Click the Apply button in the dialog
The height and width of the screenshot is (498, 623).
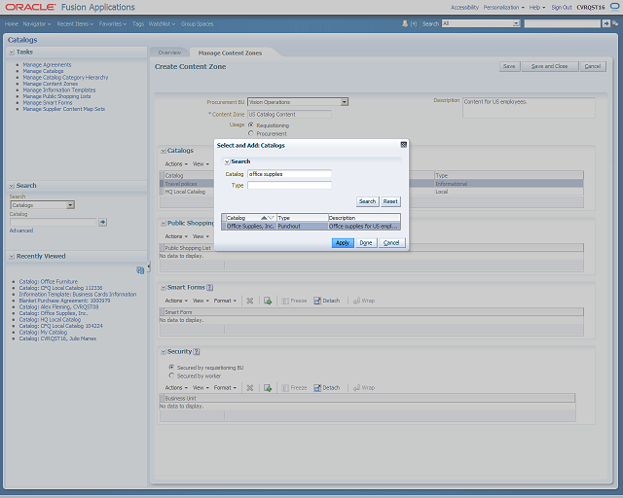click(x=343, y=242)
